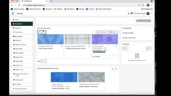The image size is (171, 96).
Task: Open the MyWagner bookmark
Action: 69,9
